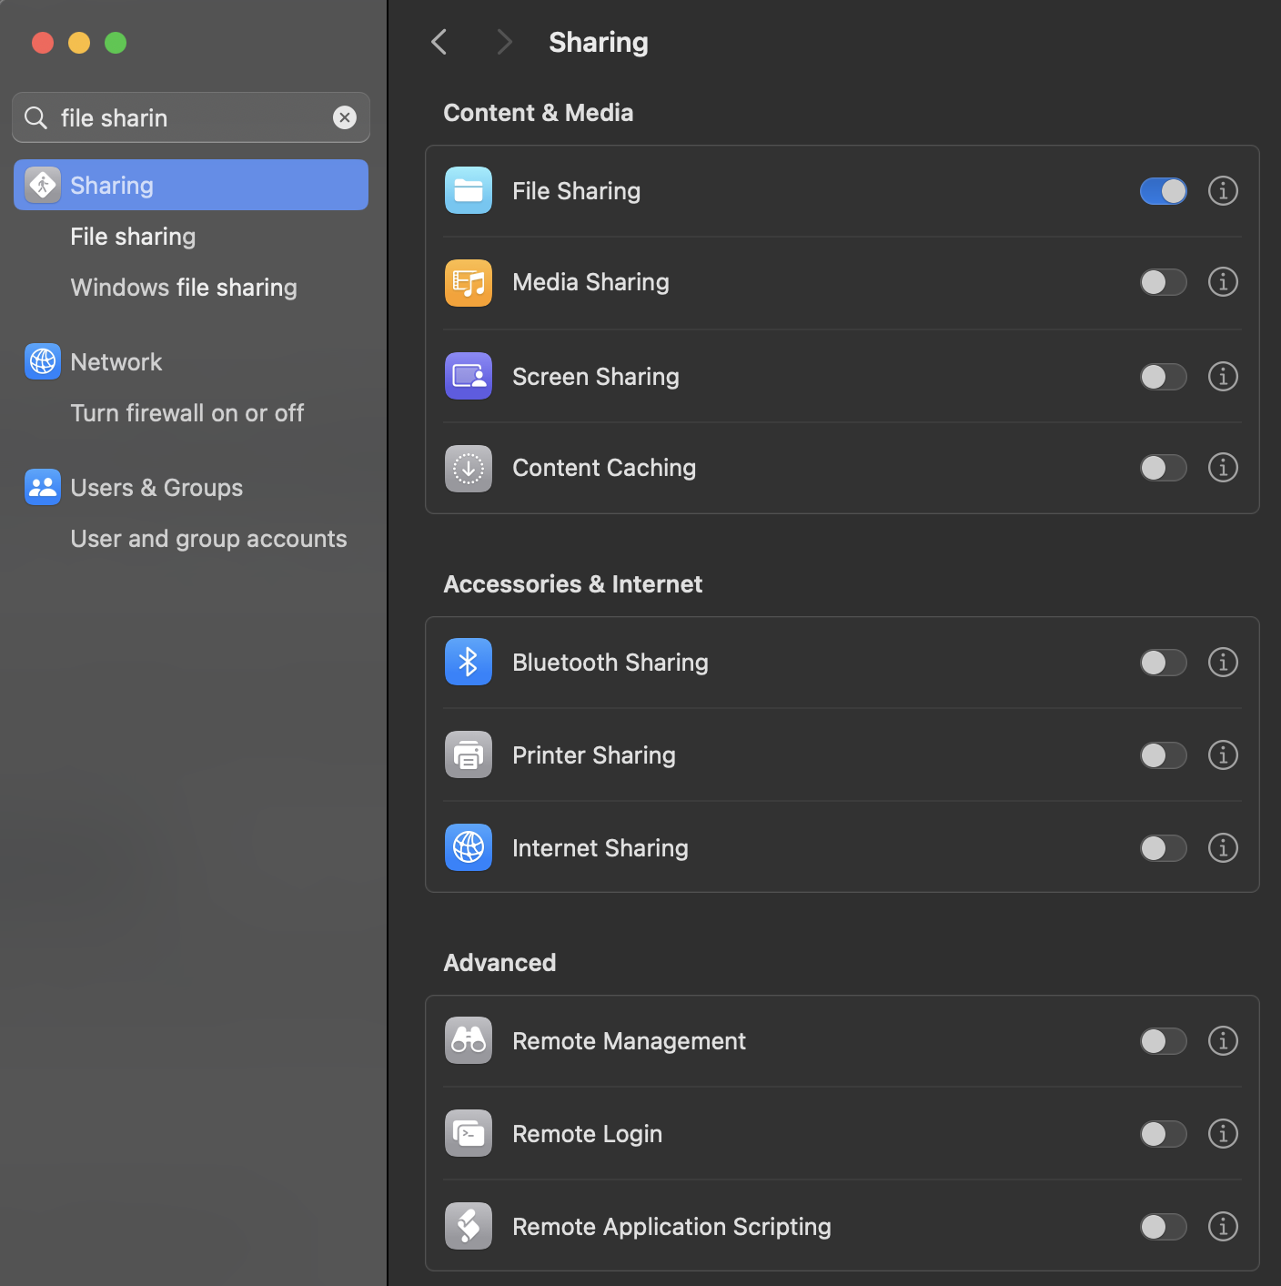This screenshot has width=1281, height=1286.
Task: Click the Bluetooth Sharing icon
Action: [x=468, y=662]
